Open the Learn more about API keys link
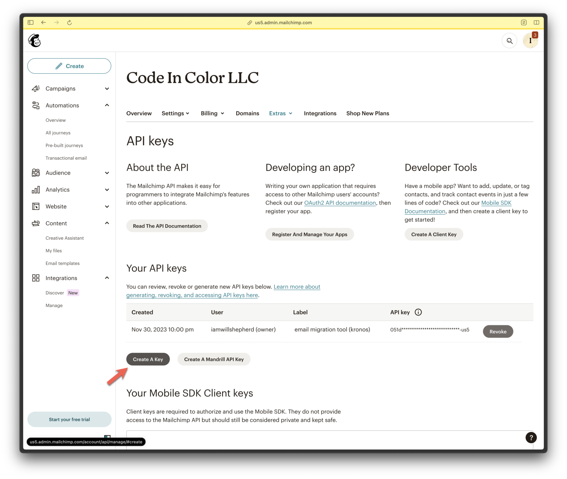The width and height of the screenshot is (567, 479). (x=223, y=291)
